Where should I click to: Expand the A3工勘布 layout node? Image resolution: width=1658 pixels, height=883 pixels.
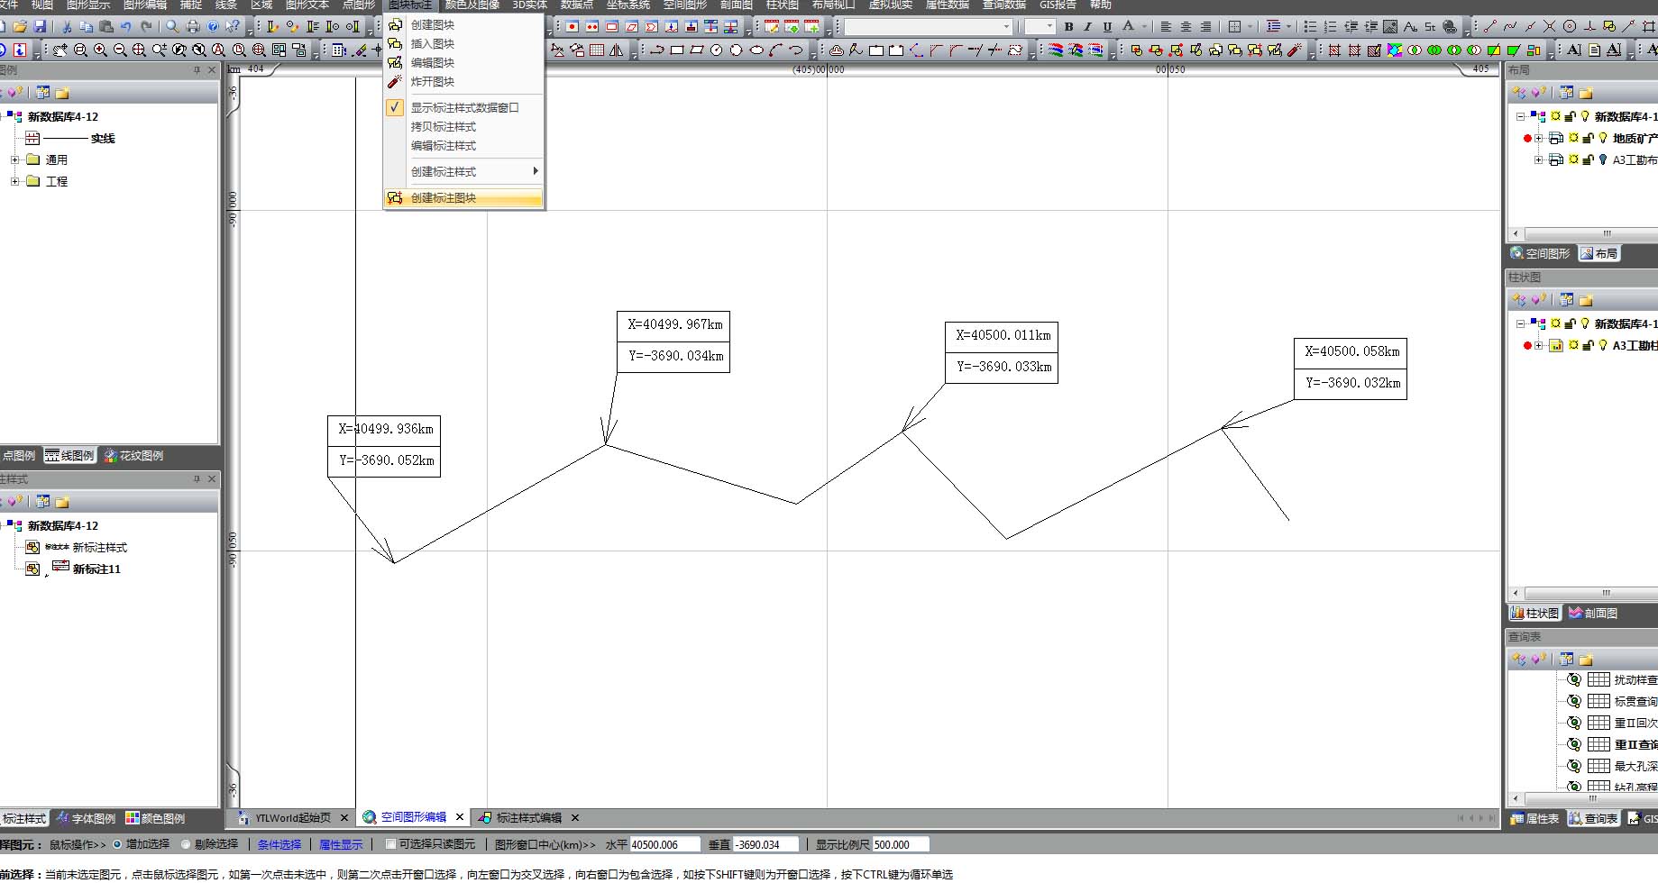(1539, 159)
